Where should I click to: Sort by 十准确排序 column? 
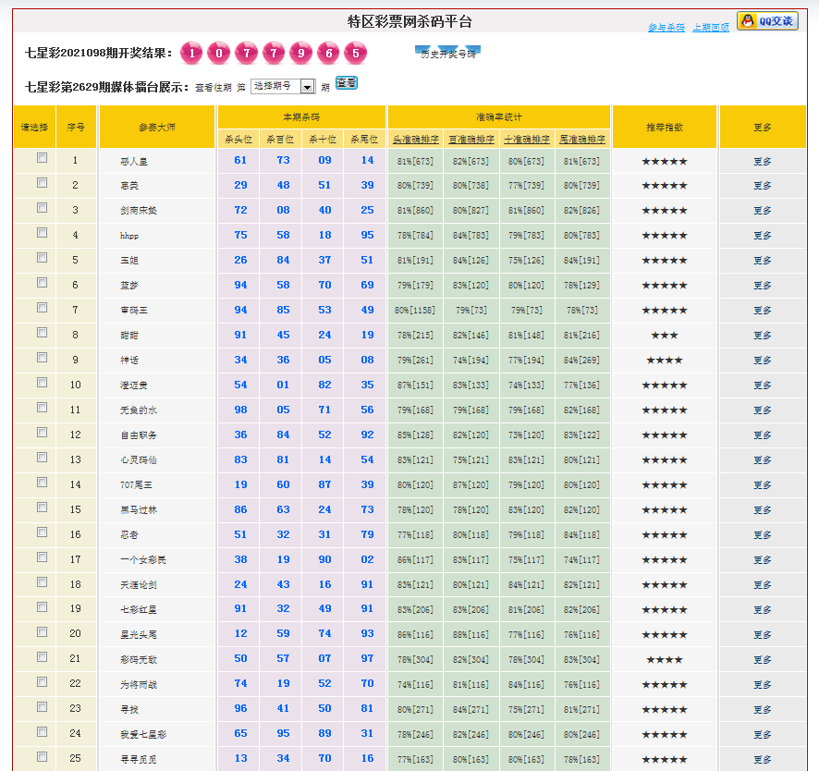coord(526,140)
